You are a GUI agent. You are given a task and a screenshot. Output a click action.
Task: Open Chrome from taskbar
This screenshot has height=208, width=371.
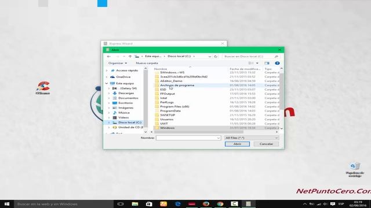pyautogui.click(x=220, y=204)
